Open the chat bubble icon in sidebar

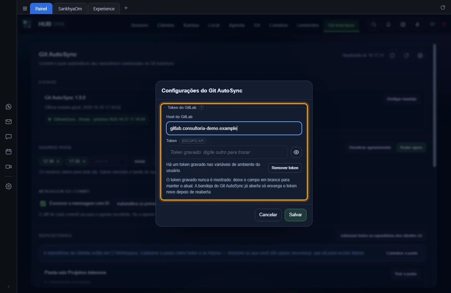click(x=9, y=137)
